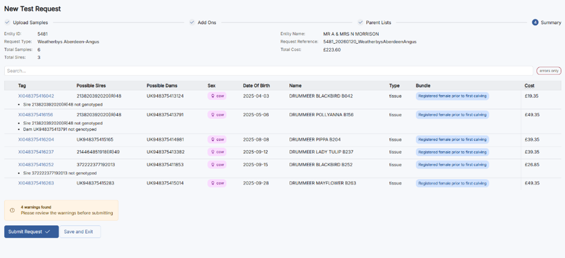Open tag XI048375416237
Viewport: 565px width, 258px height.
tap(36, 152)
